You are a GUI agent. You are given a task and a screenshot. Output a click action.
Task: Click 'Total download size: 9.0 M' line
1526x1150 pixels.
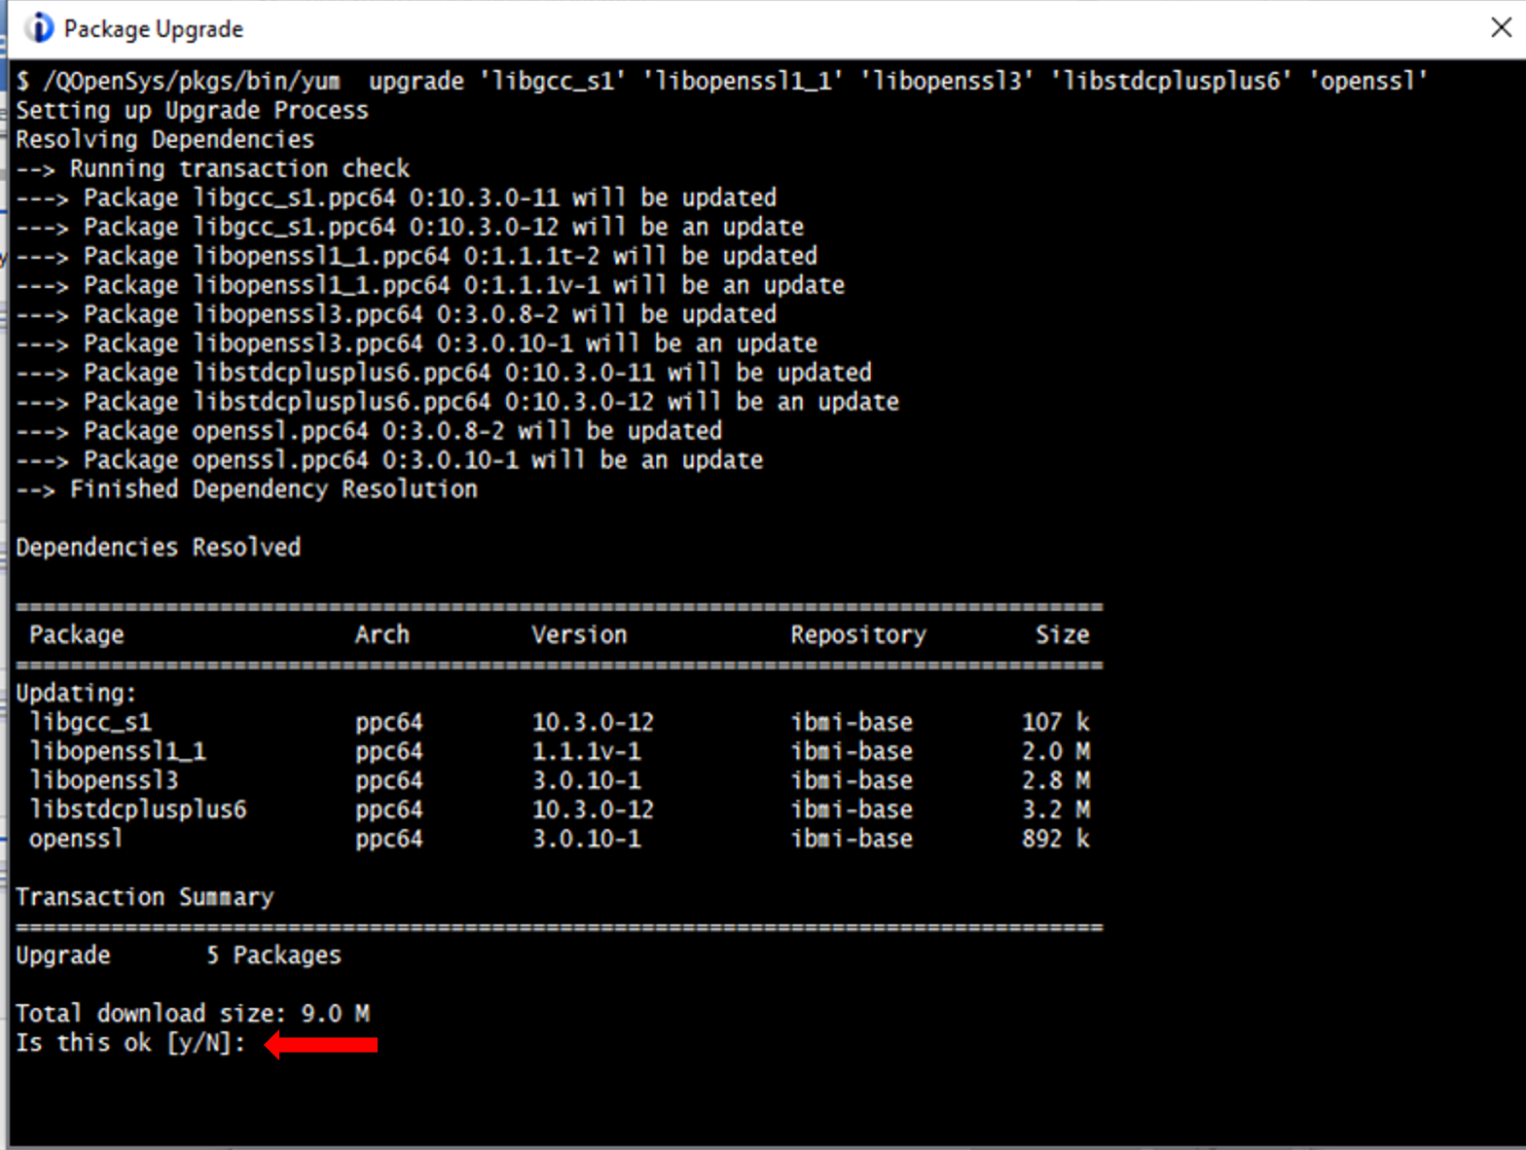pyautogui.click(x=192, y=1014)
